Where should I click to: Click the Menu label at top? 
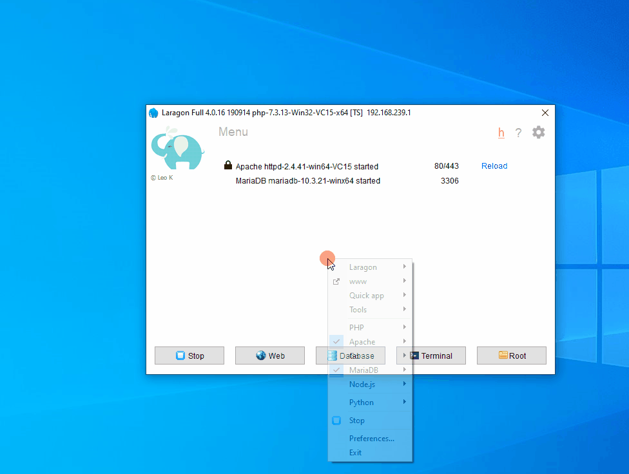pyautogui.click(x=233, y=132)
